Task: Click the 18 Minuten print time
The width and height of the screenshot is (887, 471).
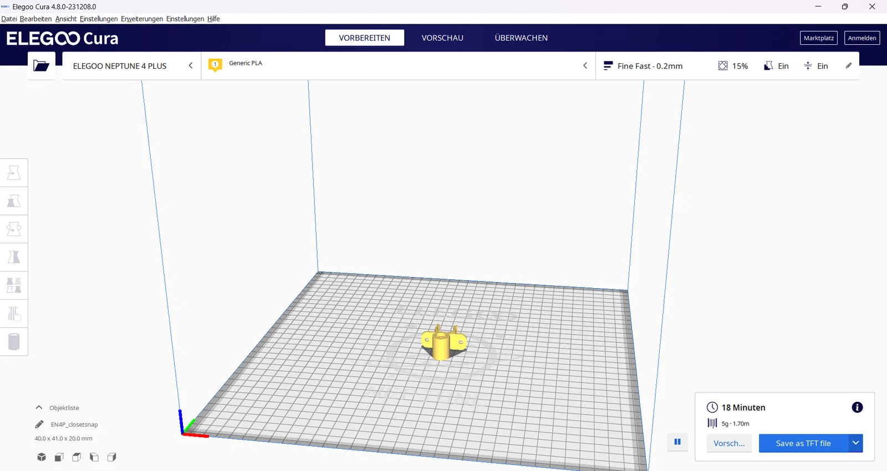Action: click(x=743, y=407)
